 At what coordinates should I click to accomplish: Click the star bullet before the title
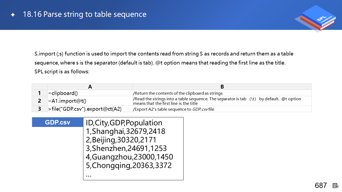pos(13,15)
